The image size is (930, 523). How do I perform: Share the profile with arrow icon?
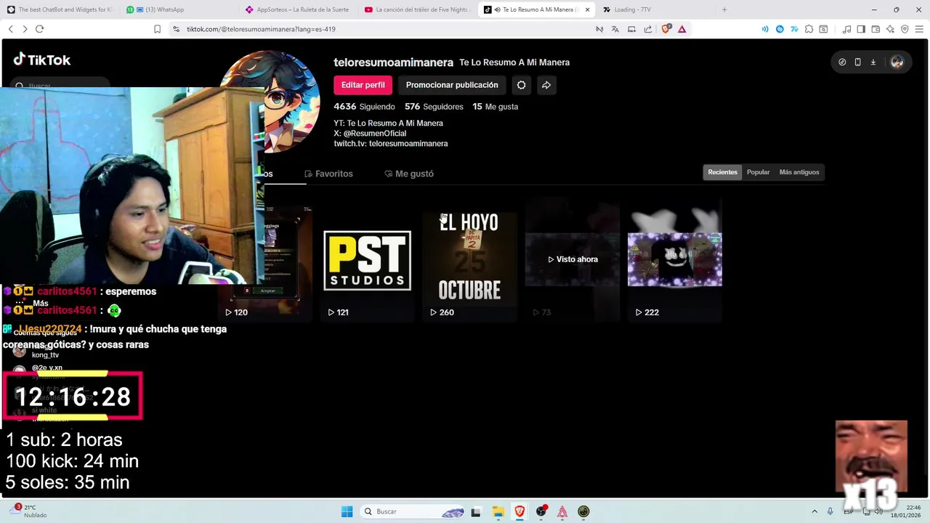[x=546, y=85]
